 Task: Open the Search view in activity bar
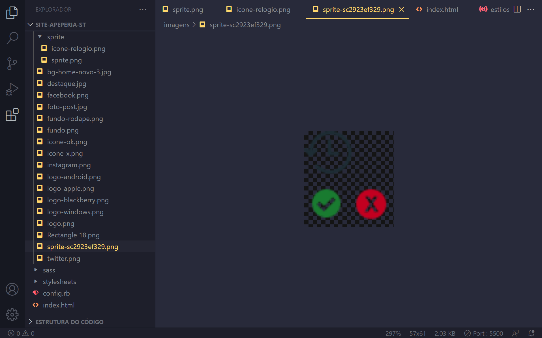point(12,38)
